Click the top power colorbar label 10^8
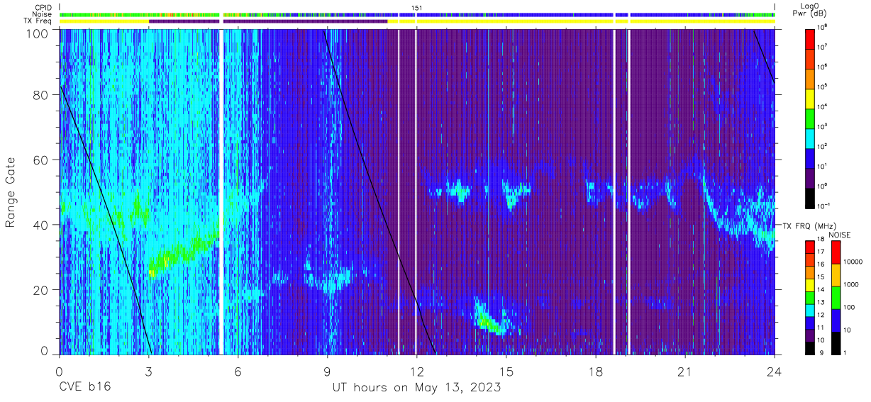The image size is (871, 402). (822, 26)
